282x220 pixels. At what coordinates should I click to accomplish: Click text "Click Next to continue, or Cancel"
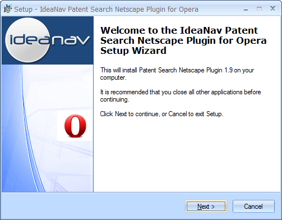click(144, 114)
